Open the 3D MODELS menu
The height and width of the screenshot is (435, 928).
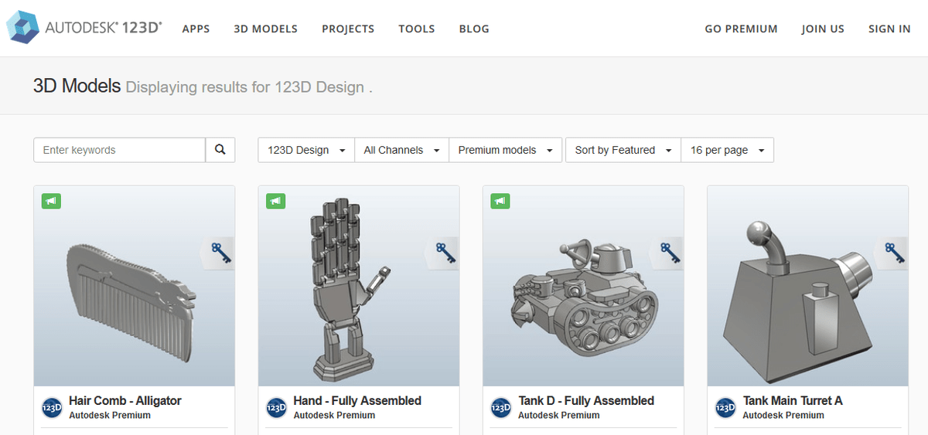(x=266, y=29)
